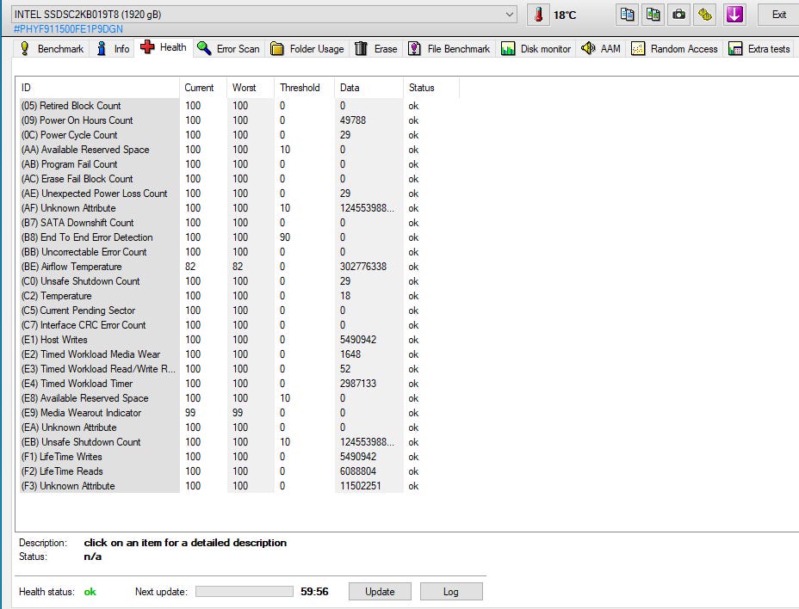799x609 pixels.
Task: Switch to the Error Scan tab
Action: (x=228, y=49)
